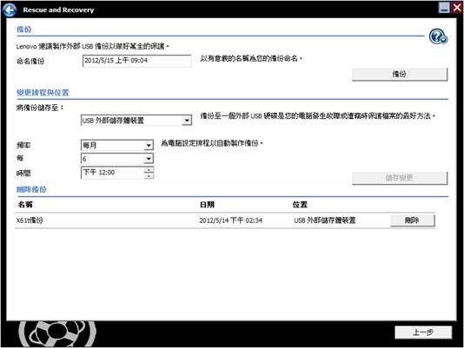Minimize the Rescue and Recovery window
The image size is (464, 348).
[x=444, y=8]
